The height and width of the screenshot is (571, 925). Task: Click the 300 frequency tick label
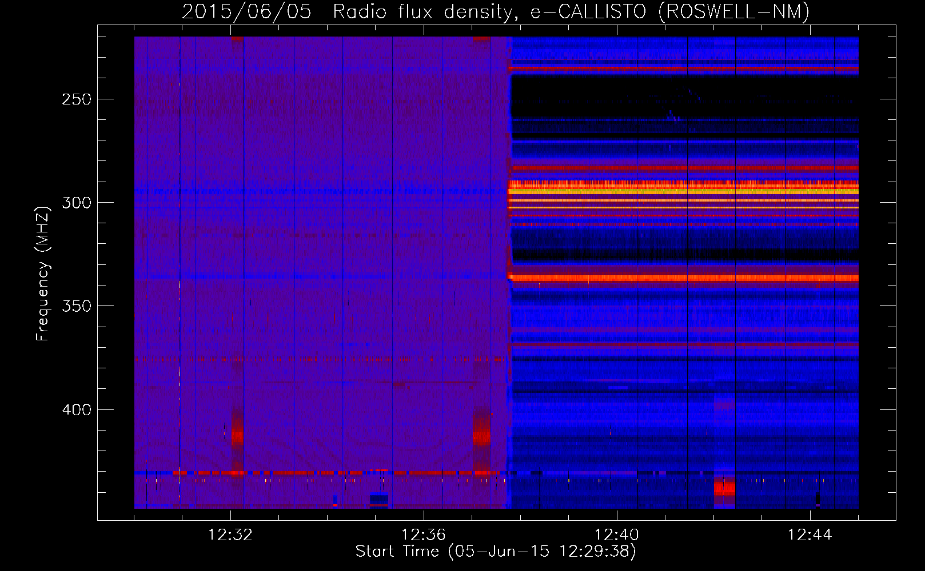tap(77, 203)
